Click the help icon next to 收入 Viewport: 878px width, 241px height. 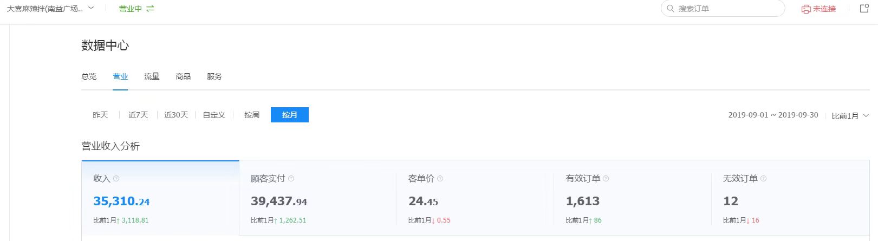click(x=116, y=179)
